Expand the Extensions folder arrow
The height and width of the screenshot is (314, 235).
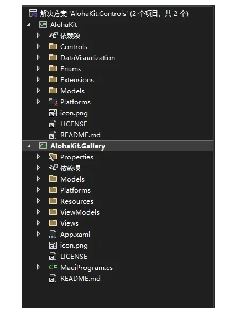click(x=38, y=79)
